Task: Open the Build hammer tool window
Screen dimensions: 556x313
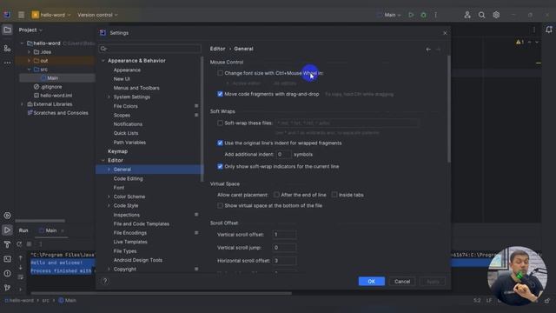Action: (x=7, y=244)
